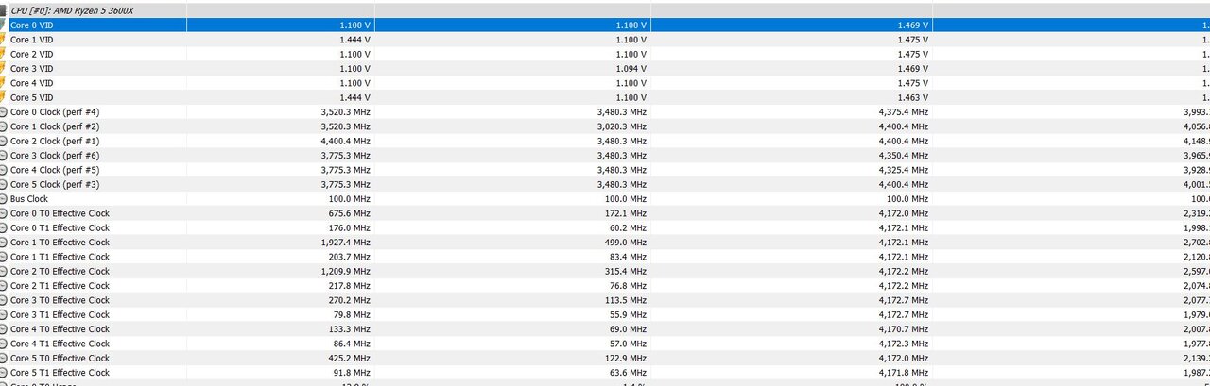The image size is (1210, 386).
Task: Click the 499.0 MHz value
Action: click(x=627, y=243)
